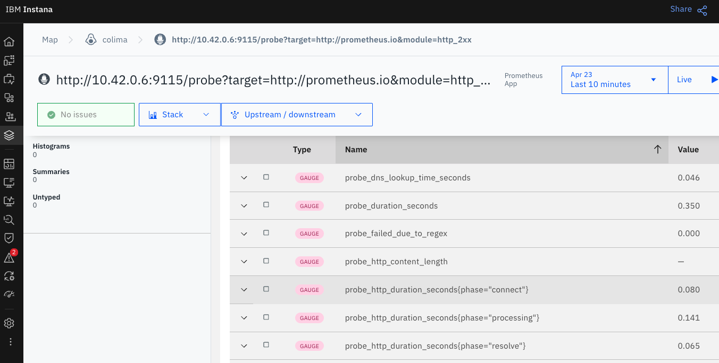Click the colima cluster icon in breadcrumb
Image resolution: width=719 pixels, height=363 pixels.
(x=91, y=39)
